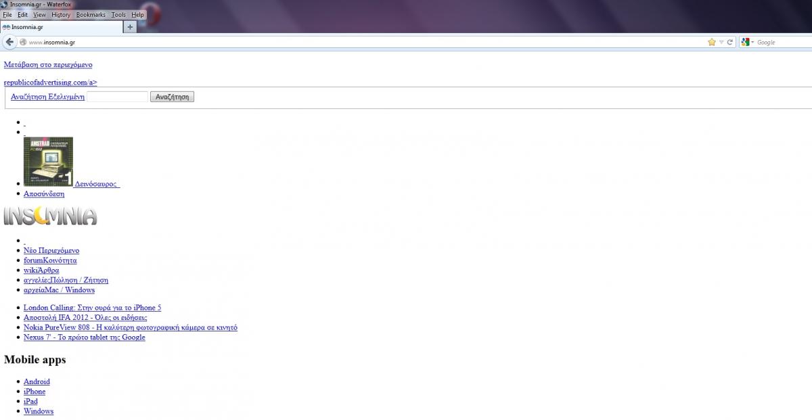This screenshot has width=812, height=420.
Task: Open a new tab with the plus button
Action: coord(131,26)
